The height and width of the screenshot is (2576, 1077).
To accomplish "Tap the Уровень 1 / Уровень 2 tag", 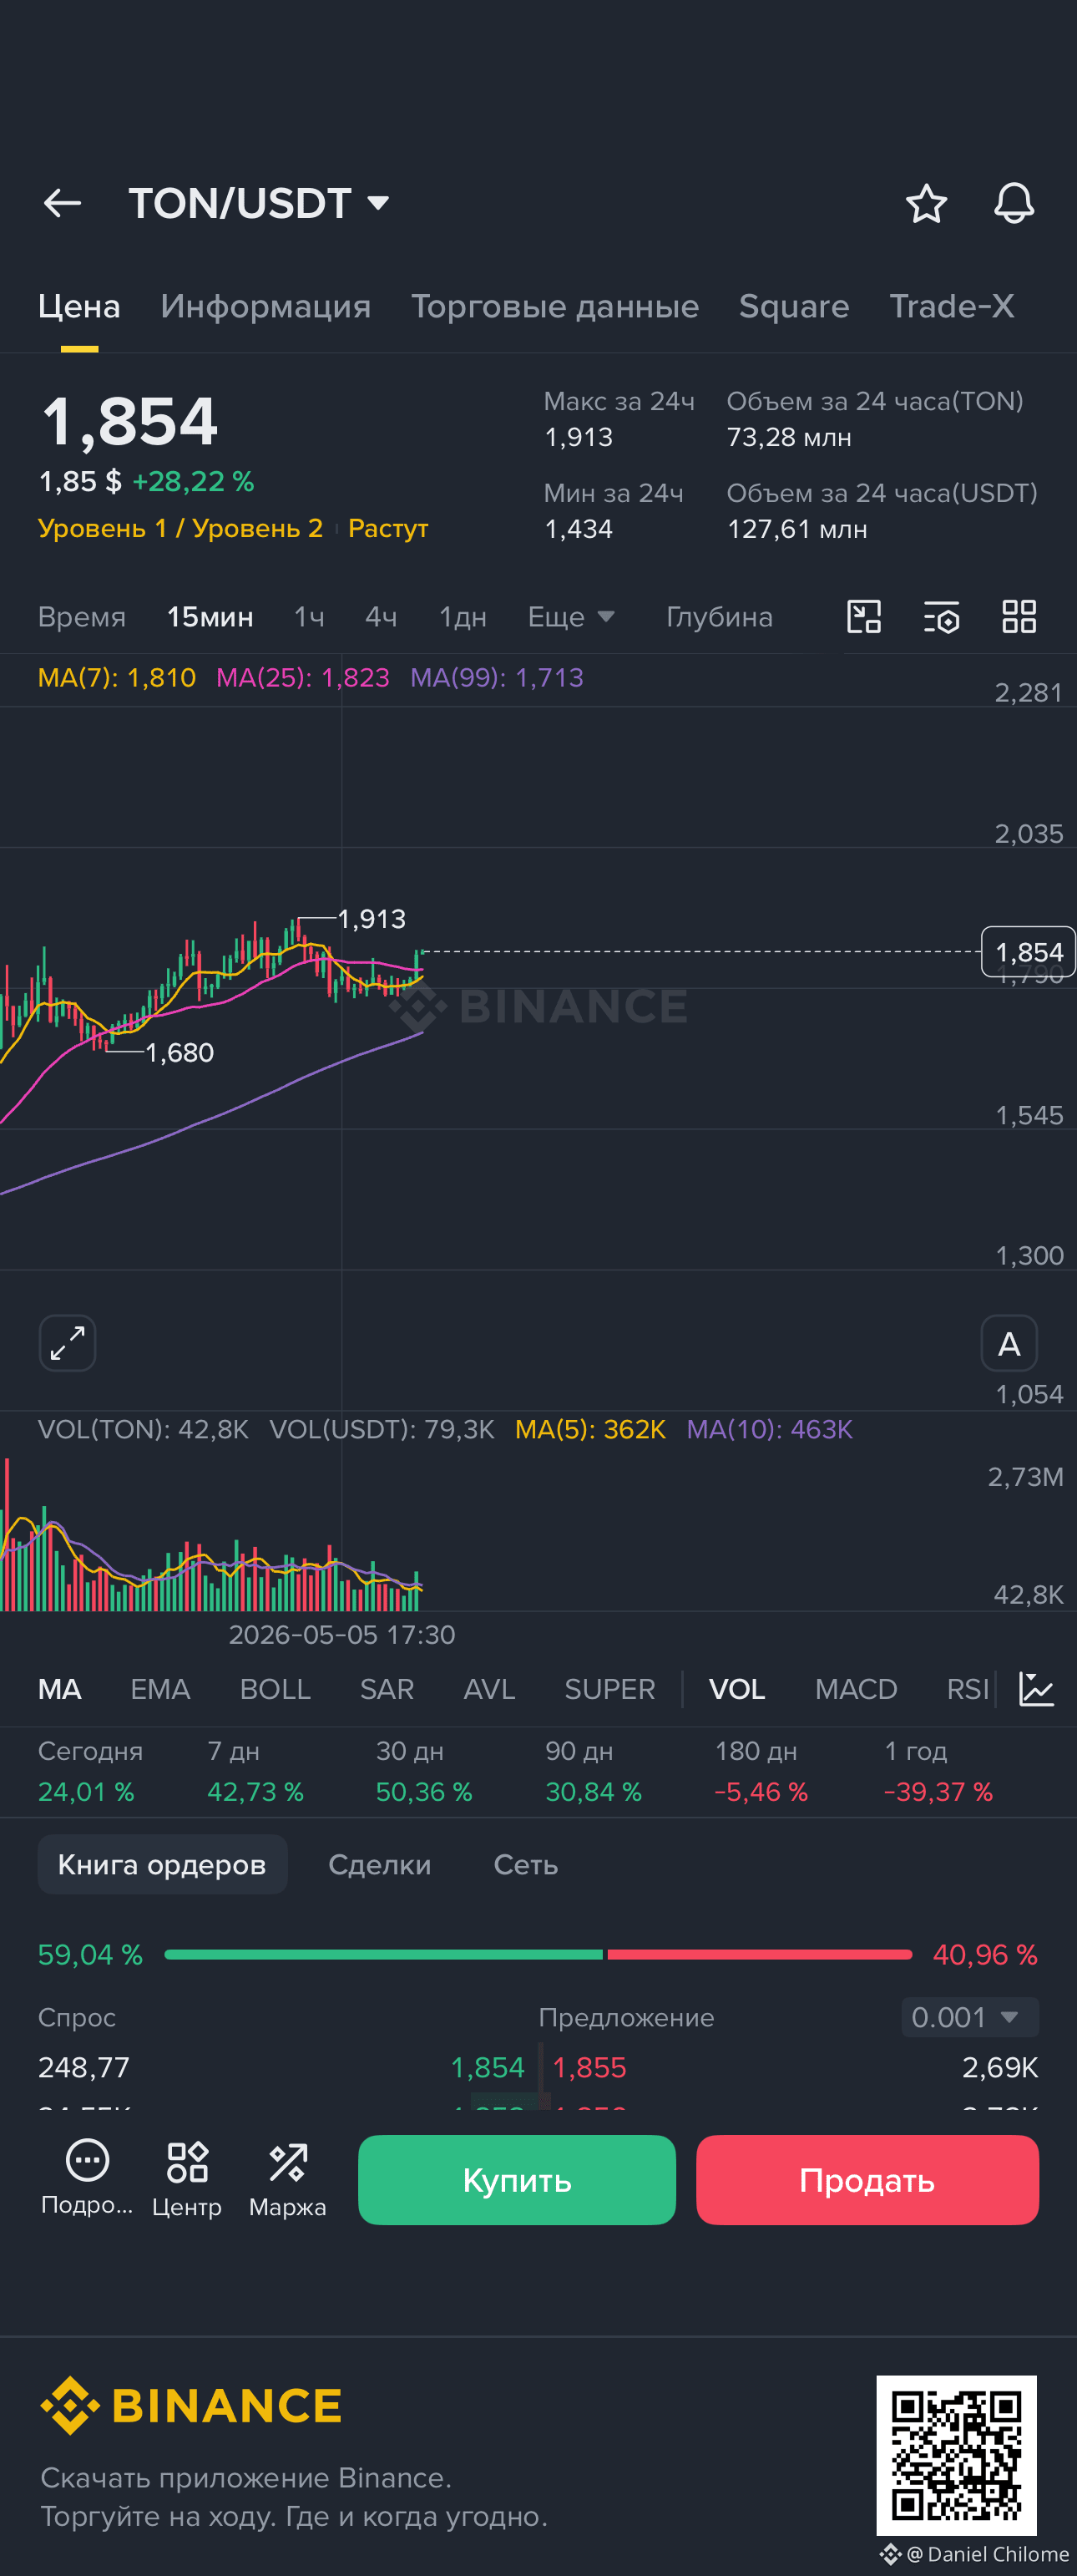I will (181, 528).
